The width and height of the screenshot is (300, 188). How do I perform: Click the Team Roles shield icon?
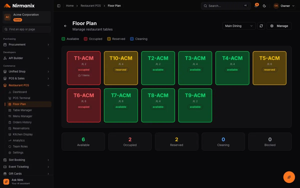(x=10, y=147)
